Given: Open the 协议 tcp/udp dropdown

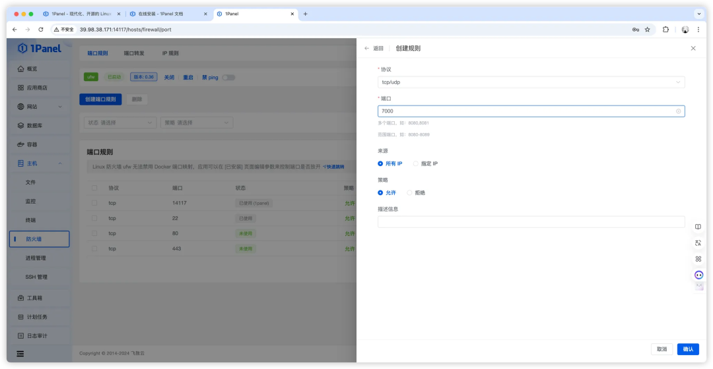Looking at the screenshot, I should click(531, 82).
